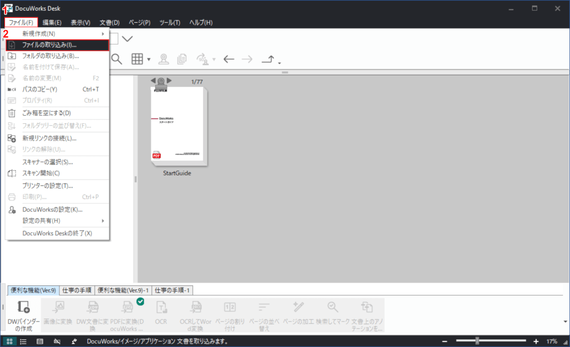Open the ツール(T) menu
Screen dimensions: 570x347
point(170,23)
